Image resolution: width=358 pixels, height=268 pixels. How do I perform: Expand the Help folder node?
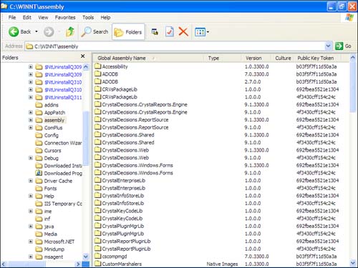click(31, 196)
